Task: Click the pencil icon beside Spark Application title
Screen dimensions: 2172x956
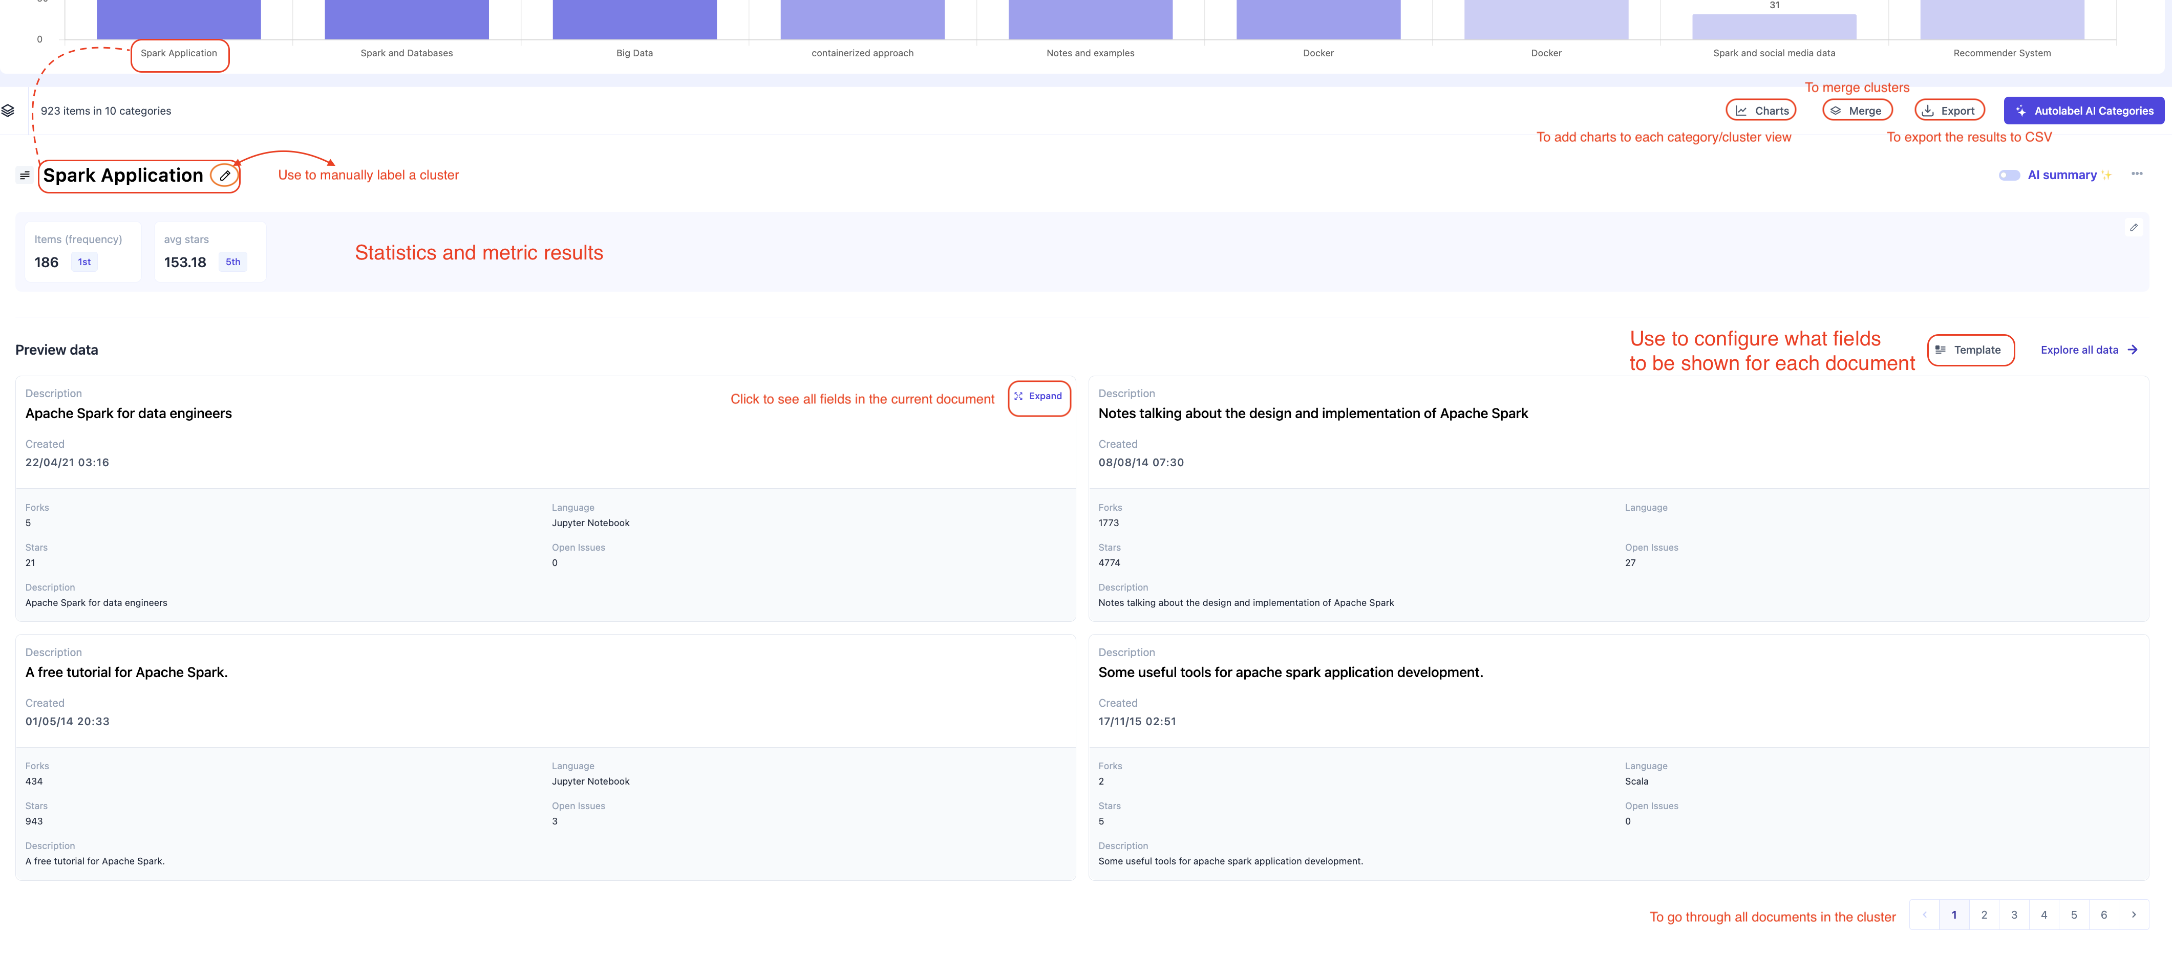Action: click(225, 176)
